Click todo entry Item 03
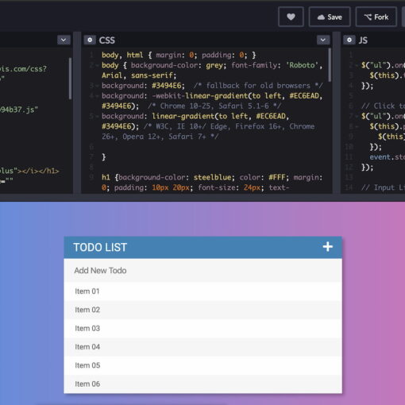Viewport: 405px width, 405px height. (x=202, y=328)
